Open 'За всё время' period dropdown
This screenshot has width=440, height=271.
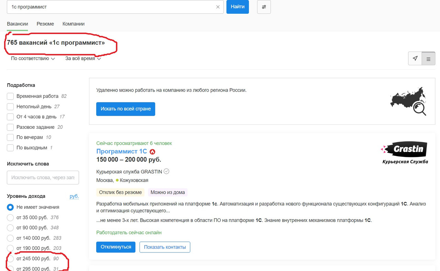83,58
